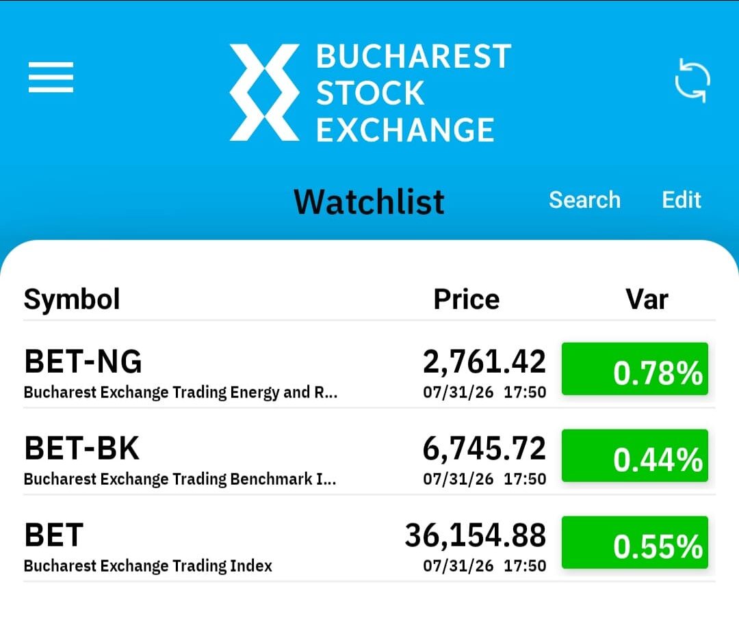This screenshot has height=625, width=739.
Task: Select the BET-NG index row
Action: coord(369,369)
